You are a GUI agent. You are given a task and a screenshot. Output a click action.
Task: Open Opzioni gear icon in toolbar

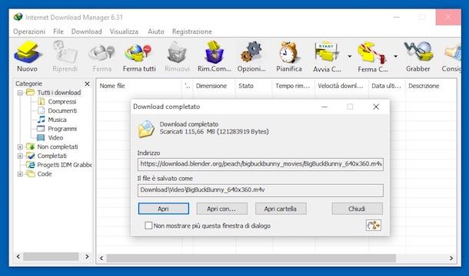pyautogui.click(x=251, y=52)
